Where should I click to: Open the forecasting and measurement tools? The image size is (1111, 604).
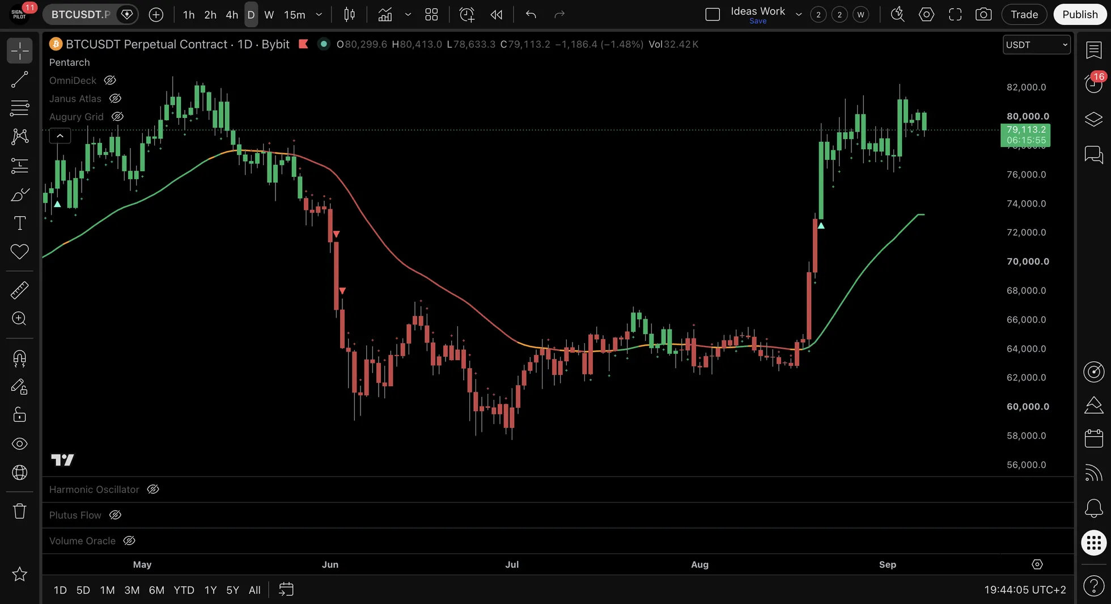(x=20, y=166)
